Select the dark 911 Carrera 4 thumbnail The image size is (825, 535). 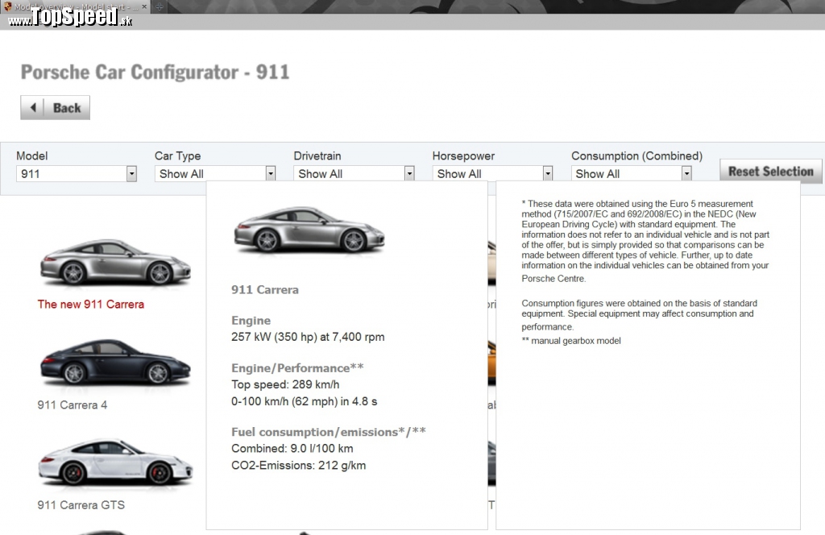pos(115,362)
